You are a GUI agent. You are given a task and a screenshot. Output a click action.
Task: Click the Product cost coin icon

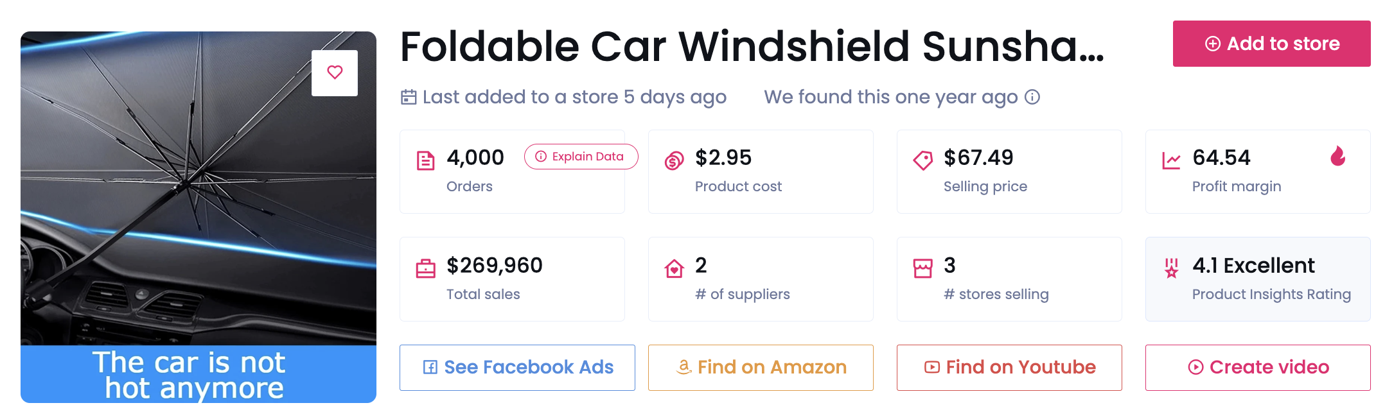pyautogui.click(x=674, y=160)
